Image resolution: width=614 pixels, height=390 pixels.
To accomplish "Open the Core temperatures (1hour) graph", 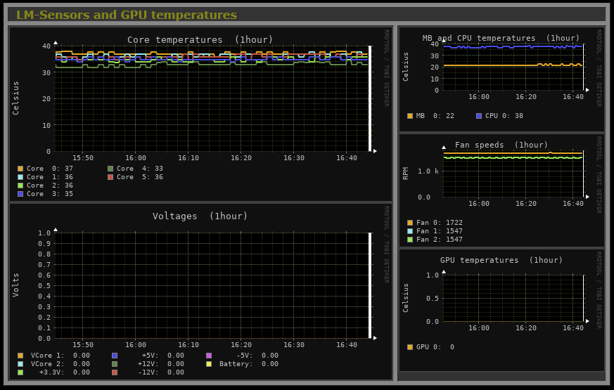I will 200,113.
